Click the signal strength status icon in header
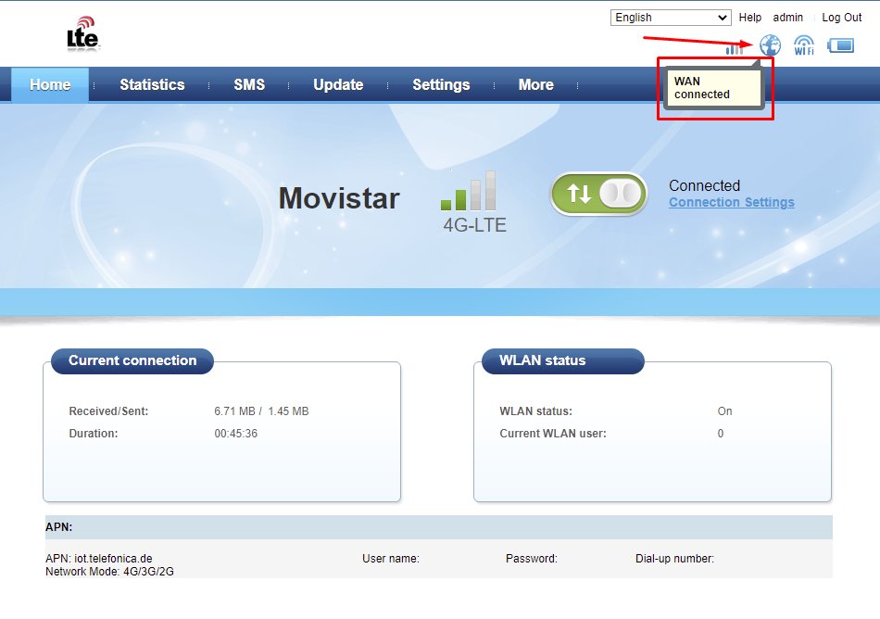880x619 pixels. tap(734, 49)
